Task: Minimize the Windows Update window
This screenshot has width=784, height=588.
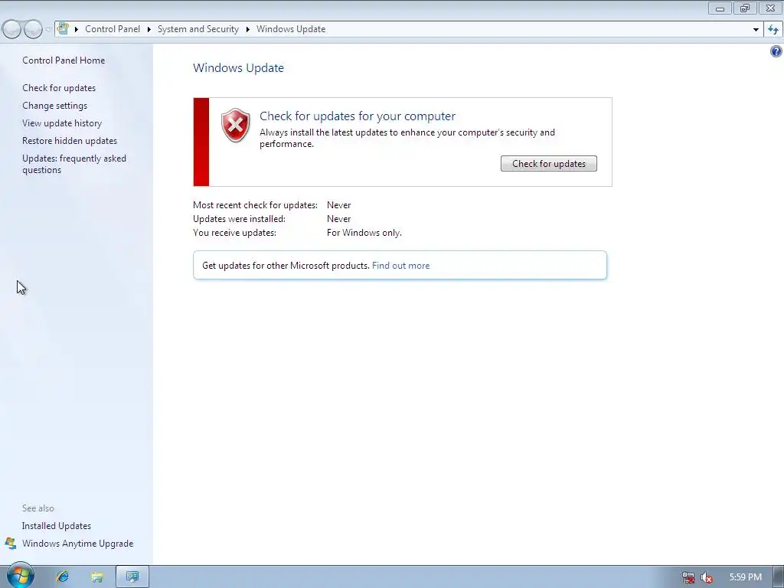Action: coord(720,8)
